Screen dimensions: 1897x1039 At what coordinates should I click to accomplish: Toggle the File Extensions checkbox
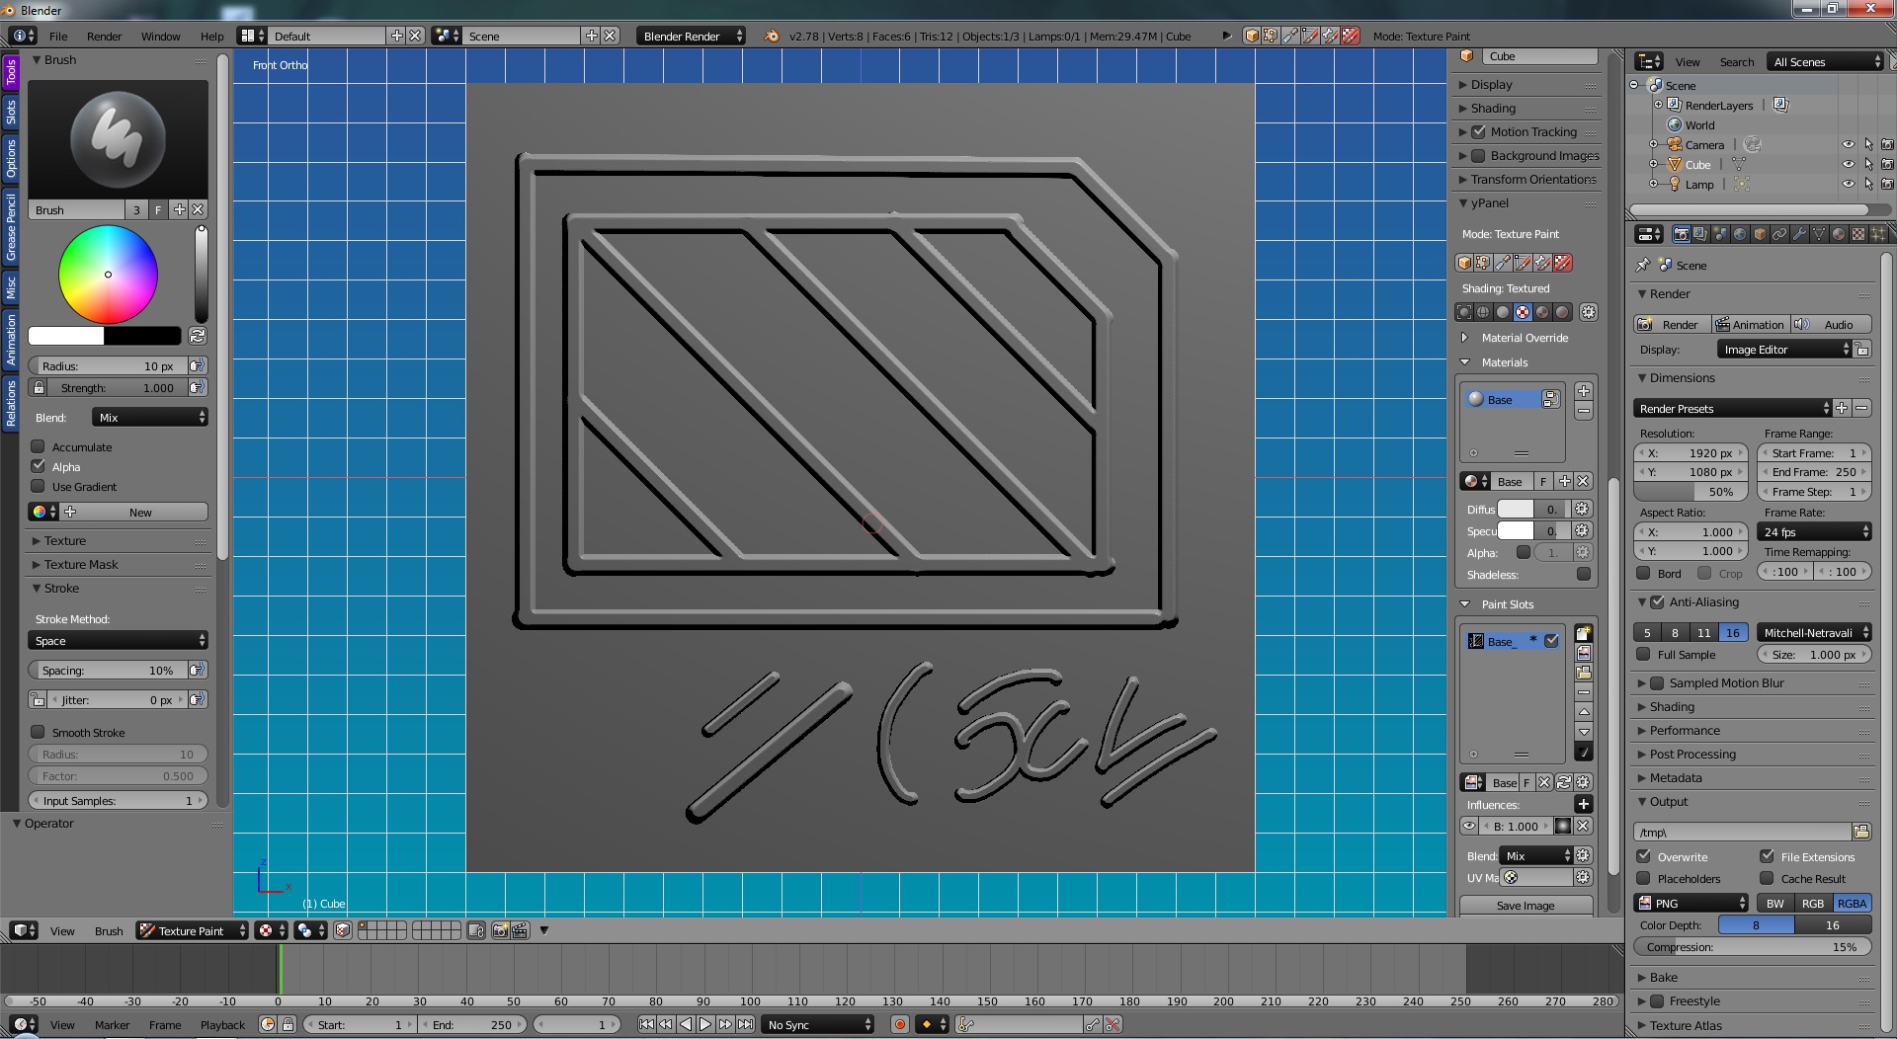tap(1768, 856)
